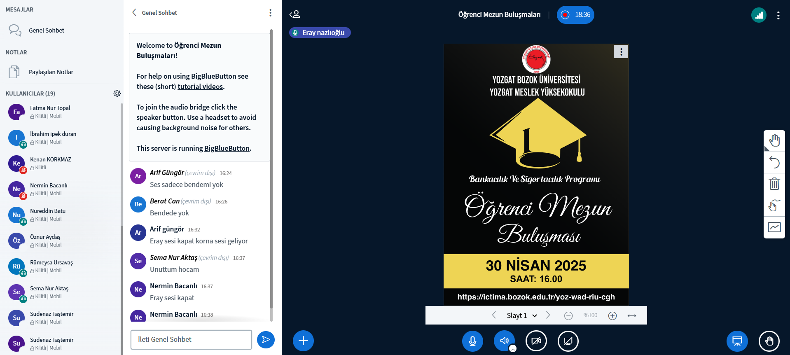Click KULLANICILAR (19) header
This screenshot has height=355, width=790.
tap(30, 93)
